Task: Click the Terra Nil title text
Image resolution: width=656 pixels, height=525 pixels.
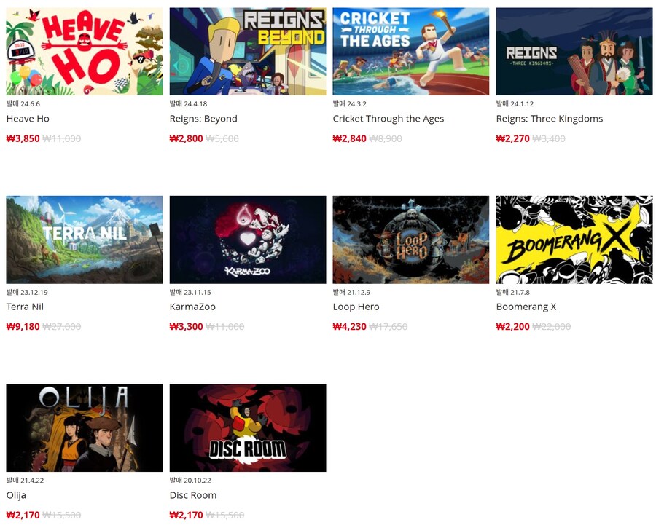Action: tap(25, 307)
